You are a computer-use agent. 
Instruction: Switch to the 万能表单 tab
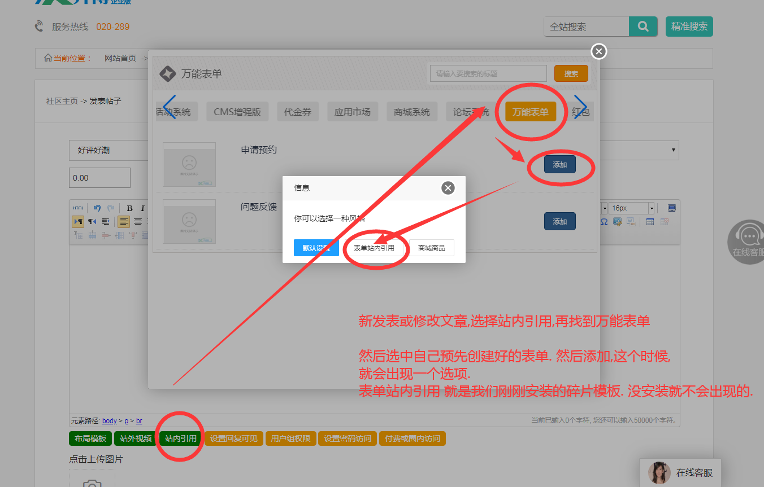pyautogui.click(x=530, y=112)
